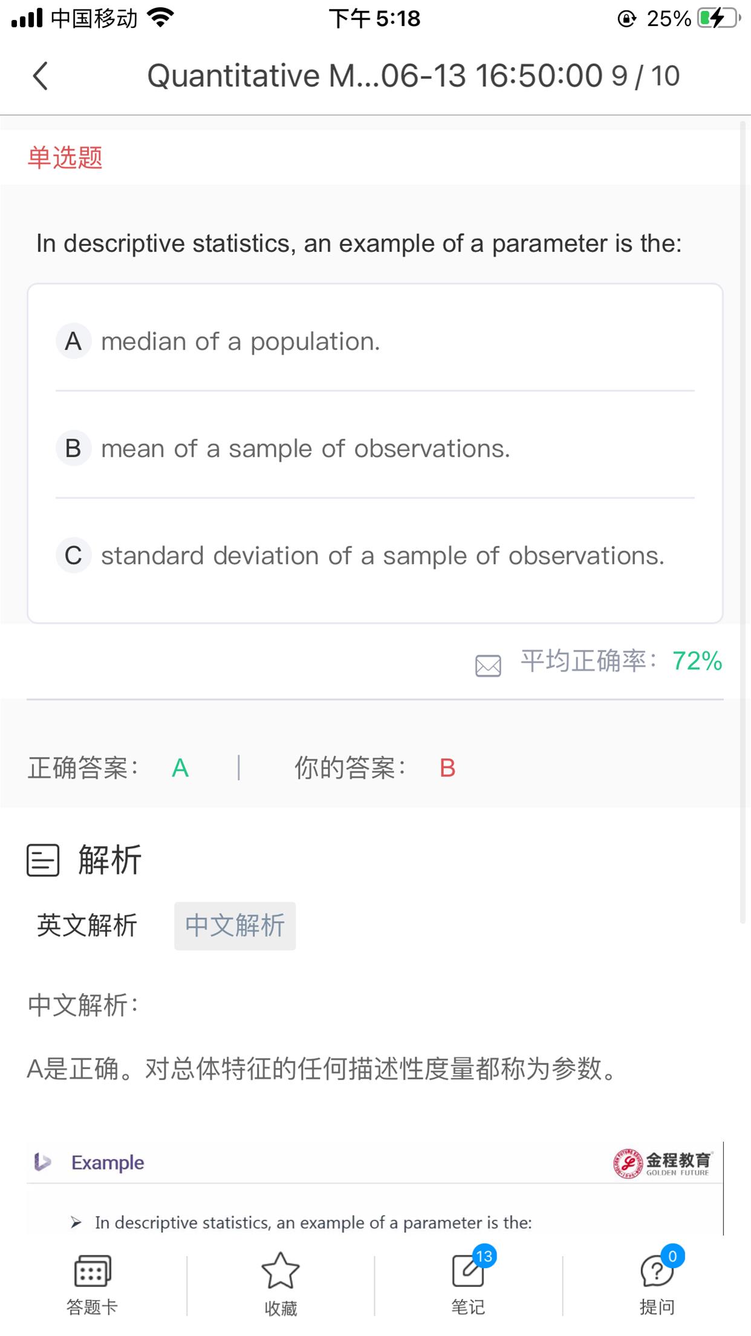
Task: Tap the battery status icon
Action: (718, 19)
